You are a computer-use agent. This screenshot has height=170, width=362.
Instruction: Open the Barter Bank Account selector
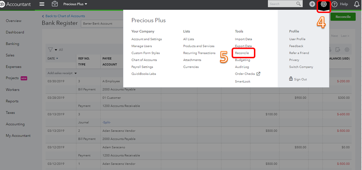point(102,24)
